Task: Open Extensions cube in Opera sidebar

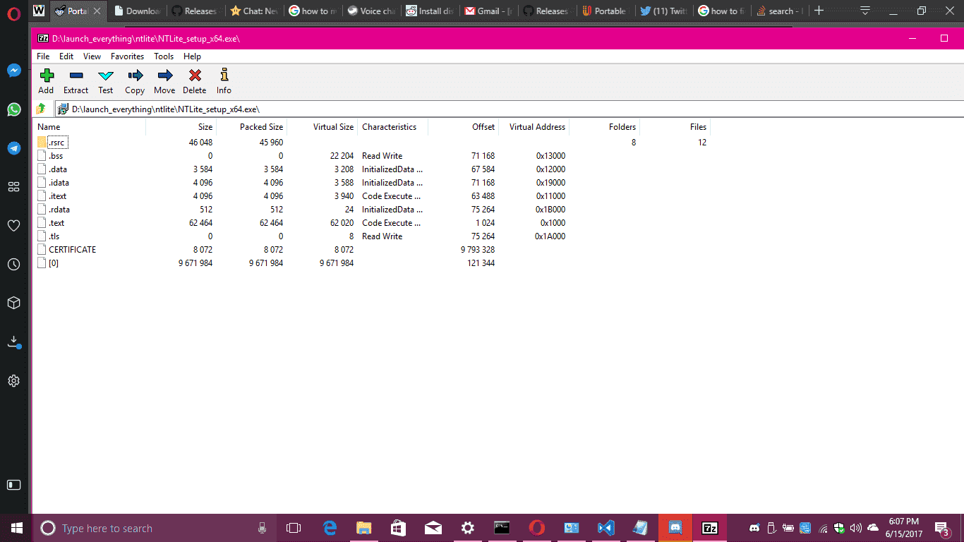Action: coord(13,303)
